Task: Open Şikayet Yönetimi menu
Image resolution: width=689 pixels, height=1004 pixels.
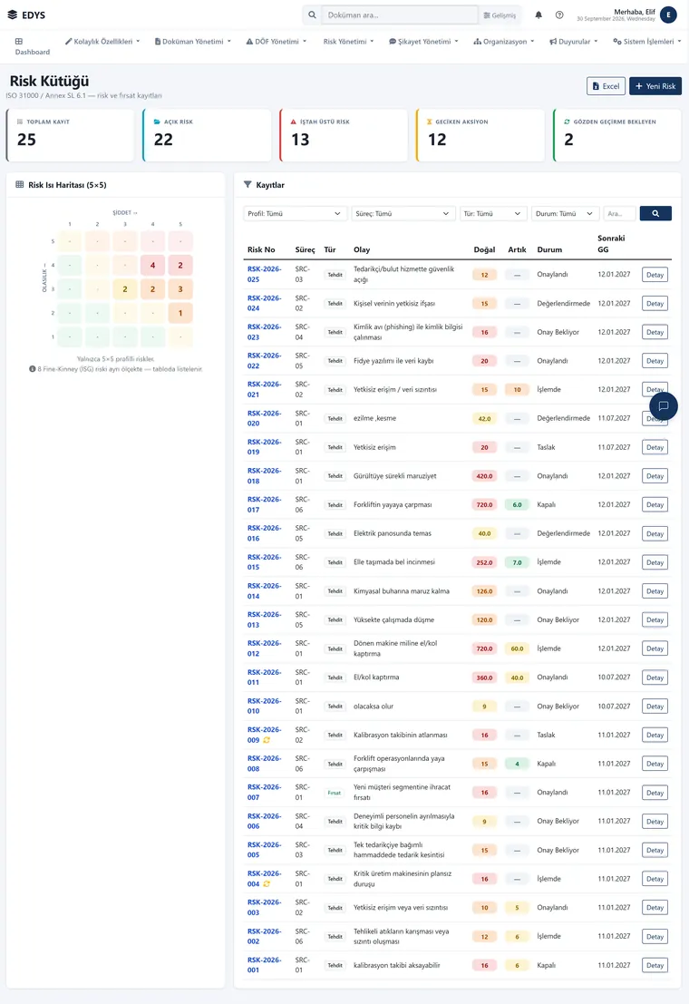Action: pyautogui.click(x=424, y=42)
